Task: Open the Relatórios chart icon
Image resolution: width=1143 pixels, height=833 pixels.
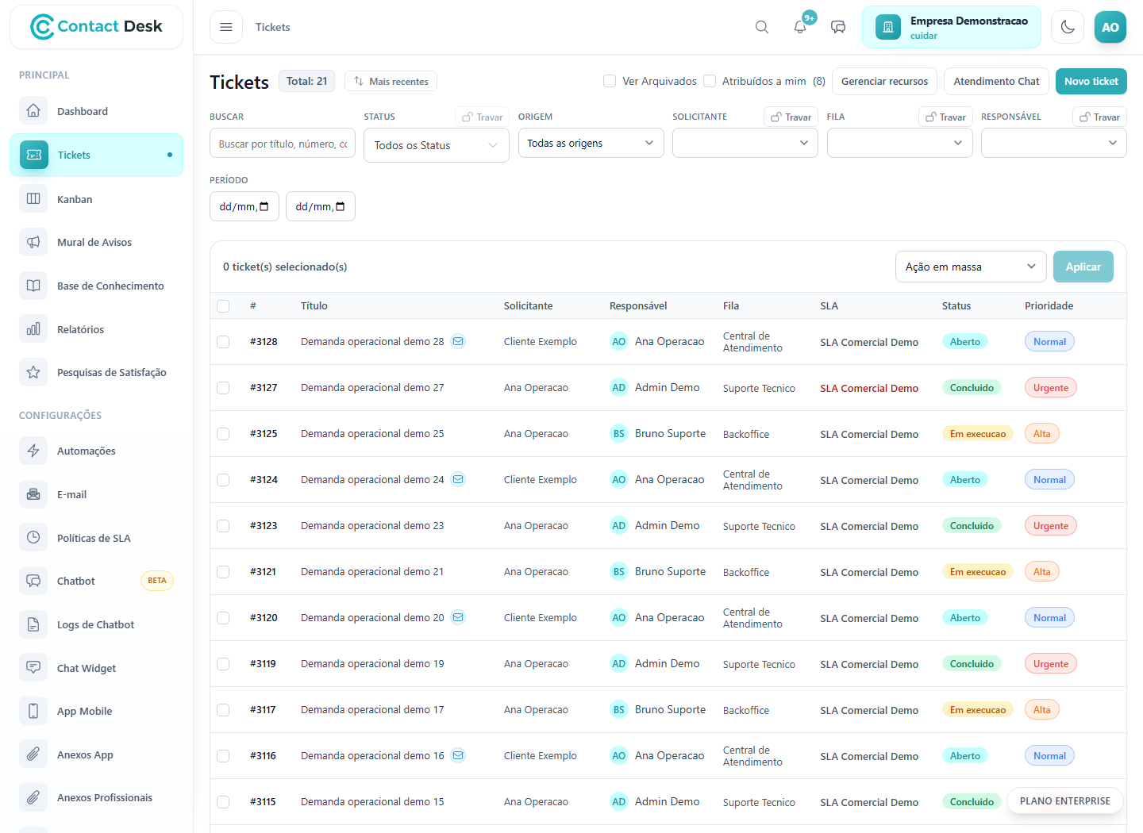Action: (x=33, y=329)
